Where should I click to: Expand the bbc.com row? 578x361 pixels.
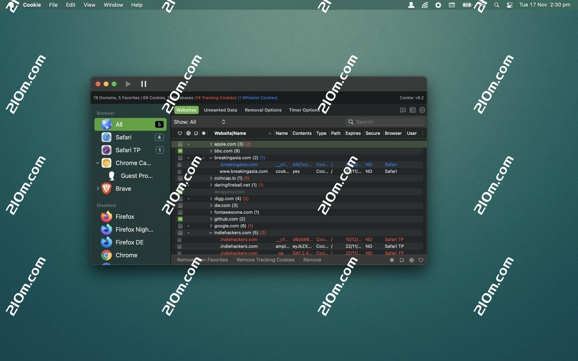[x=211, y=151]
